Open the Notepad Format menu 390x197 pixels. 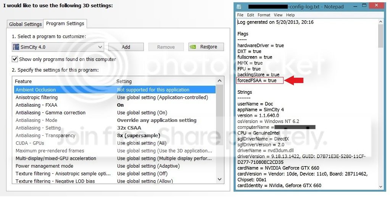(x=264, y=15)
